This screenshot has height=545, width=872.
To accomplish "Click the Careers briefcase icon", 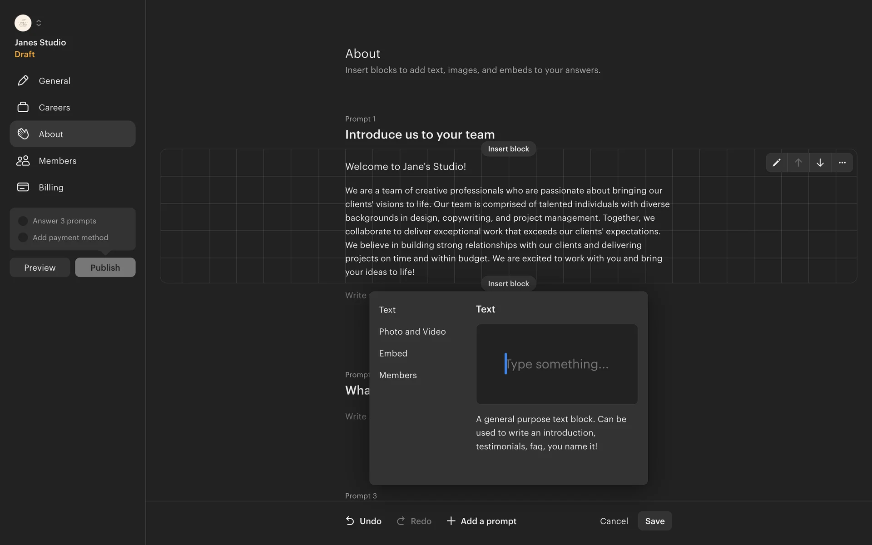I will (23, 107).
